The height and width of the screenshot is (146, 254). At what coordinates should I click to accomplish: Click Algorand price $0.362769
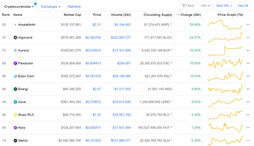point(93,38)
